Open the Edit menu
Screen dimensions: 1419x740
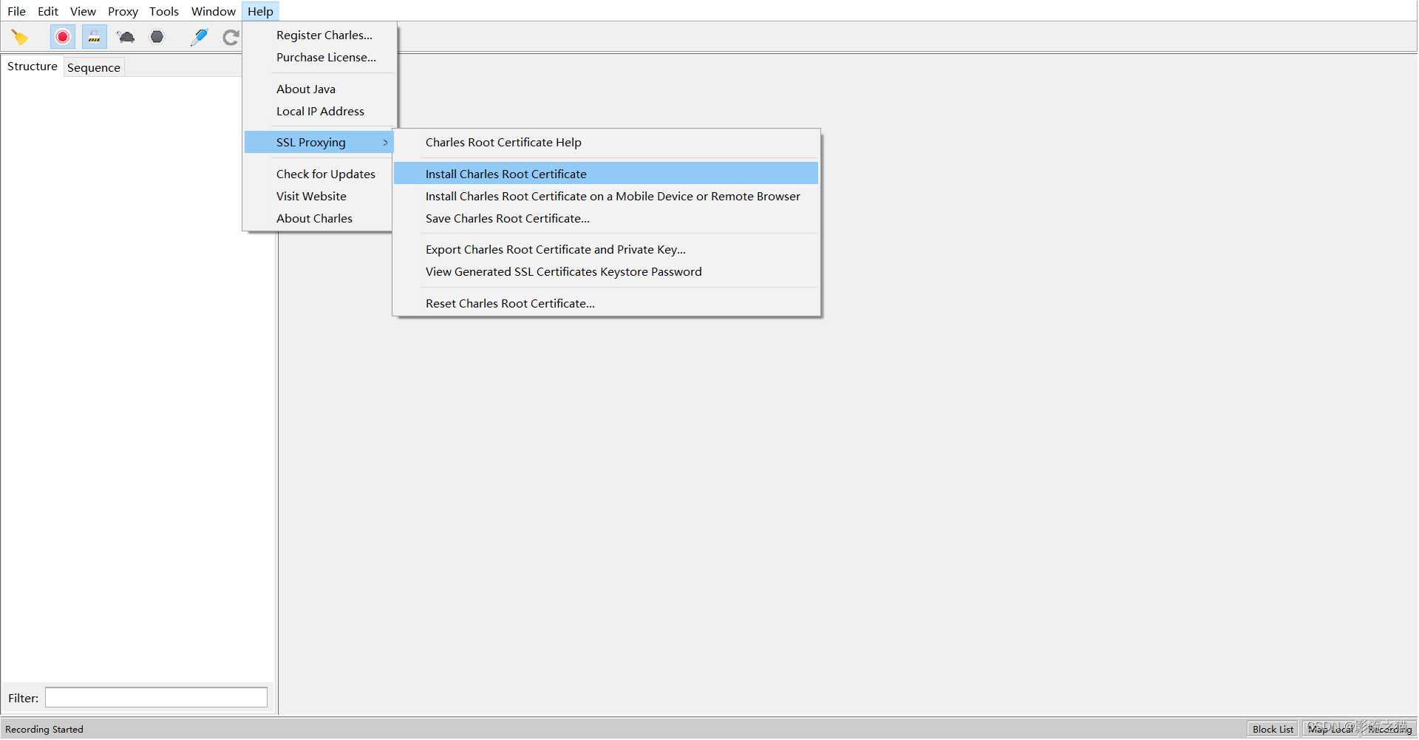coord(48,11)
